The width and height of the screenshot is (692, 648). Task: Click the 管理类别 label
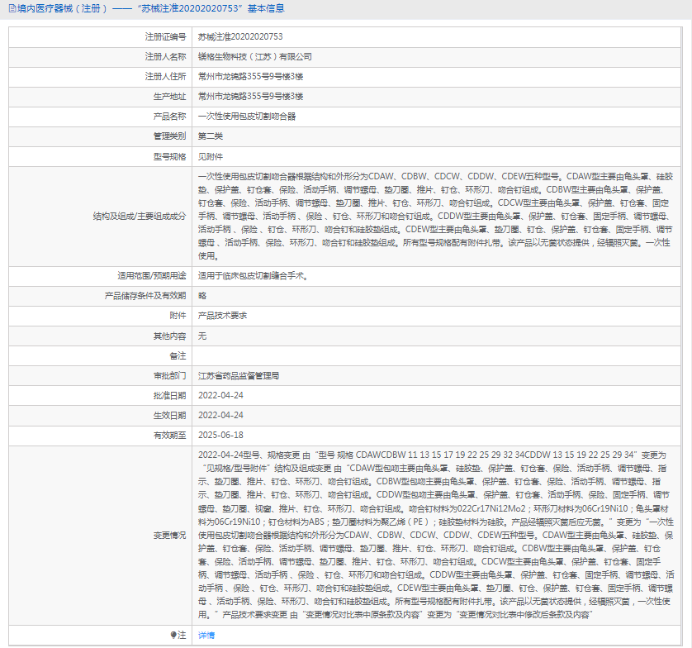point(169,136)
